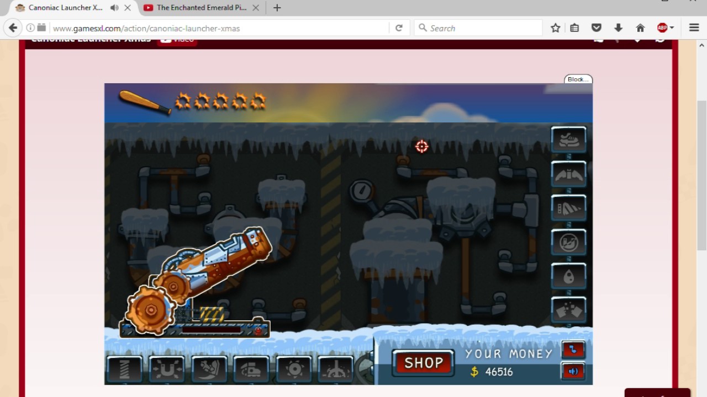
Task: Close The Enchanted Emerald tab
Action: click(256, 8)
